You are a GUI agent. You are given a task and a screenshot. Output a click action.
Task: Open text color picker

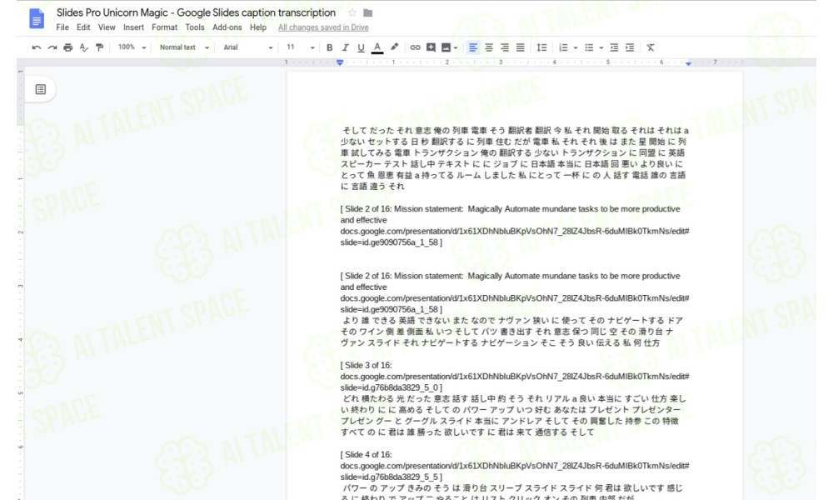tap(377, 47)
